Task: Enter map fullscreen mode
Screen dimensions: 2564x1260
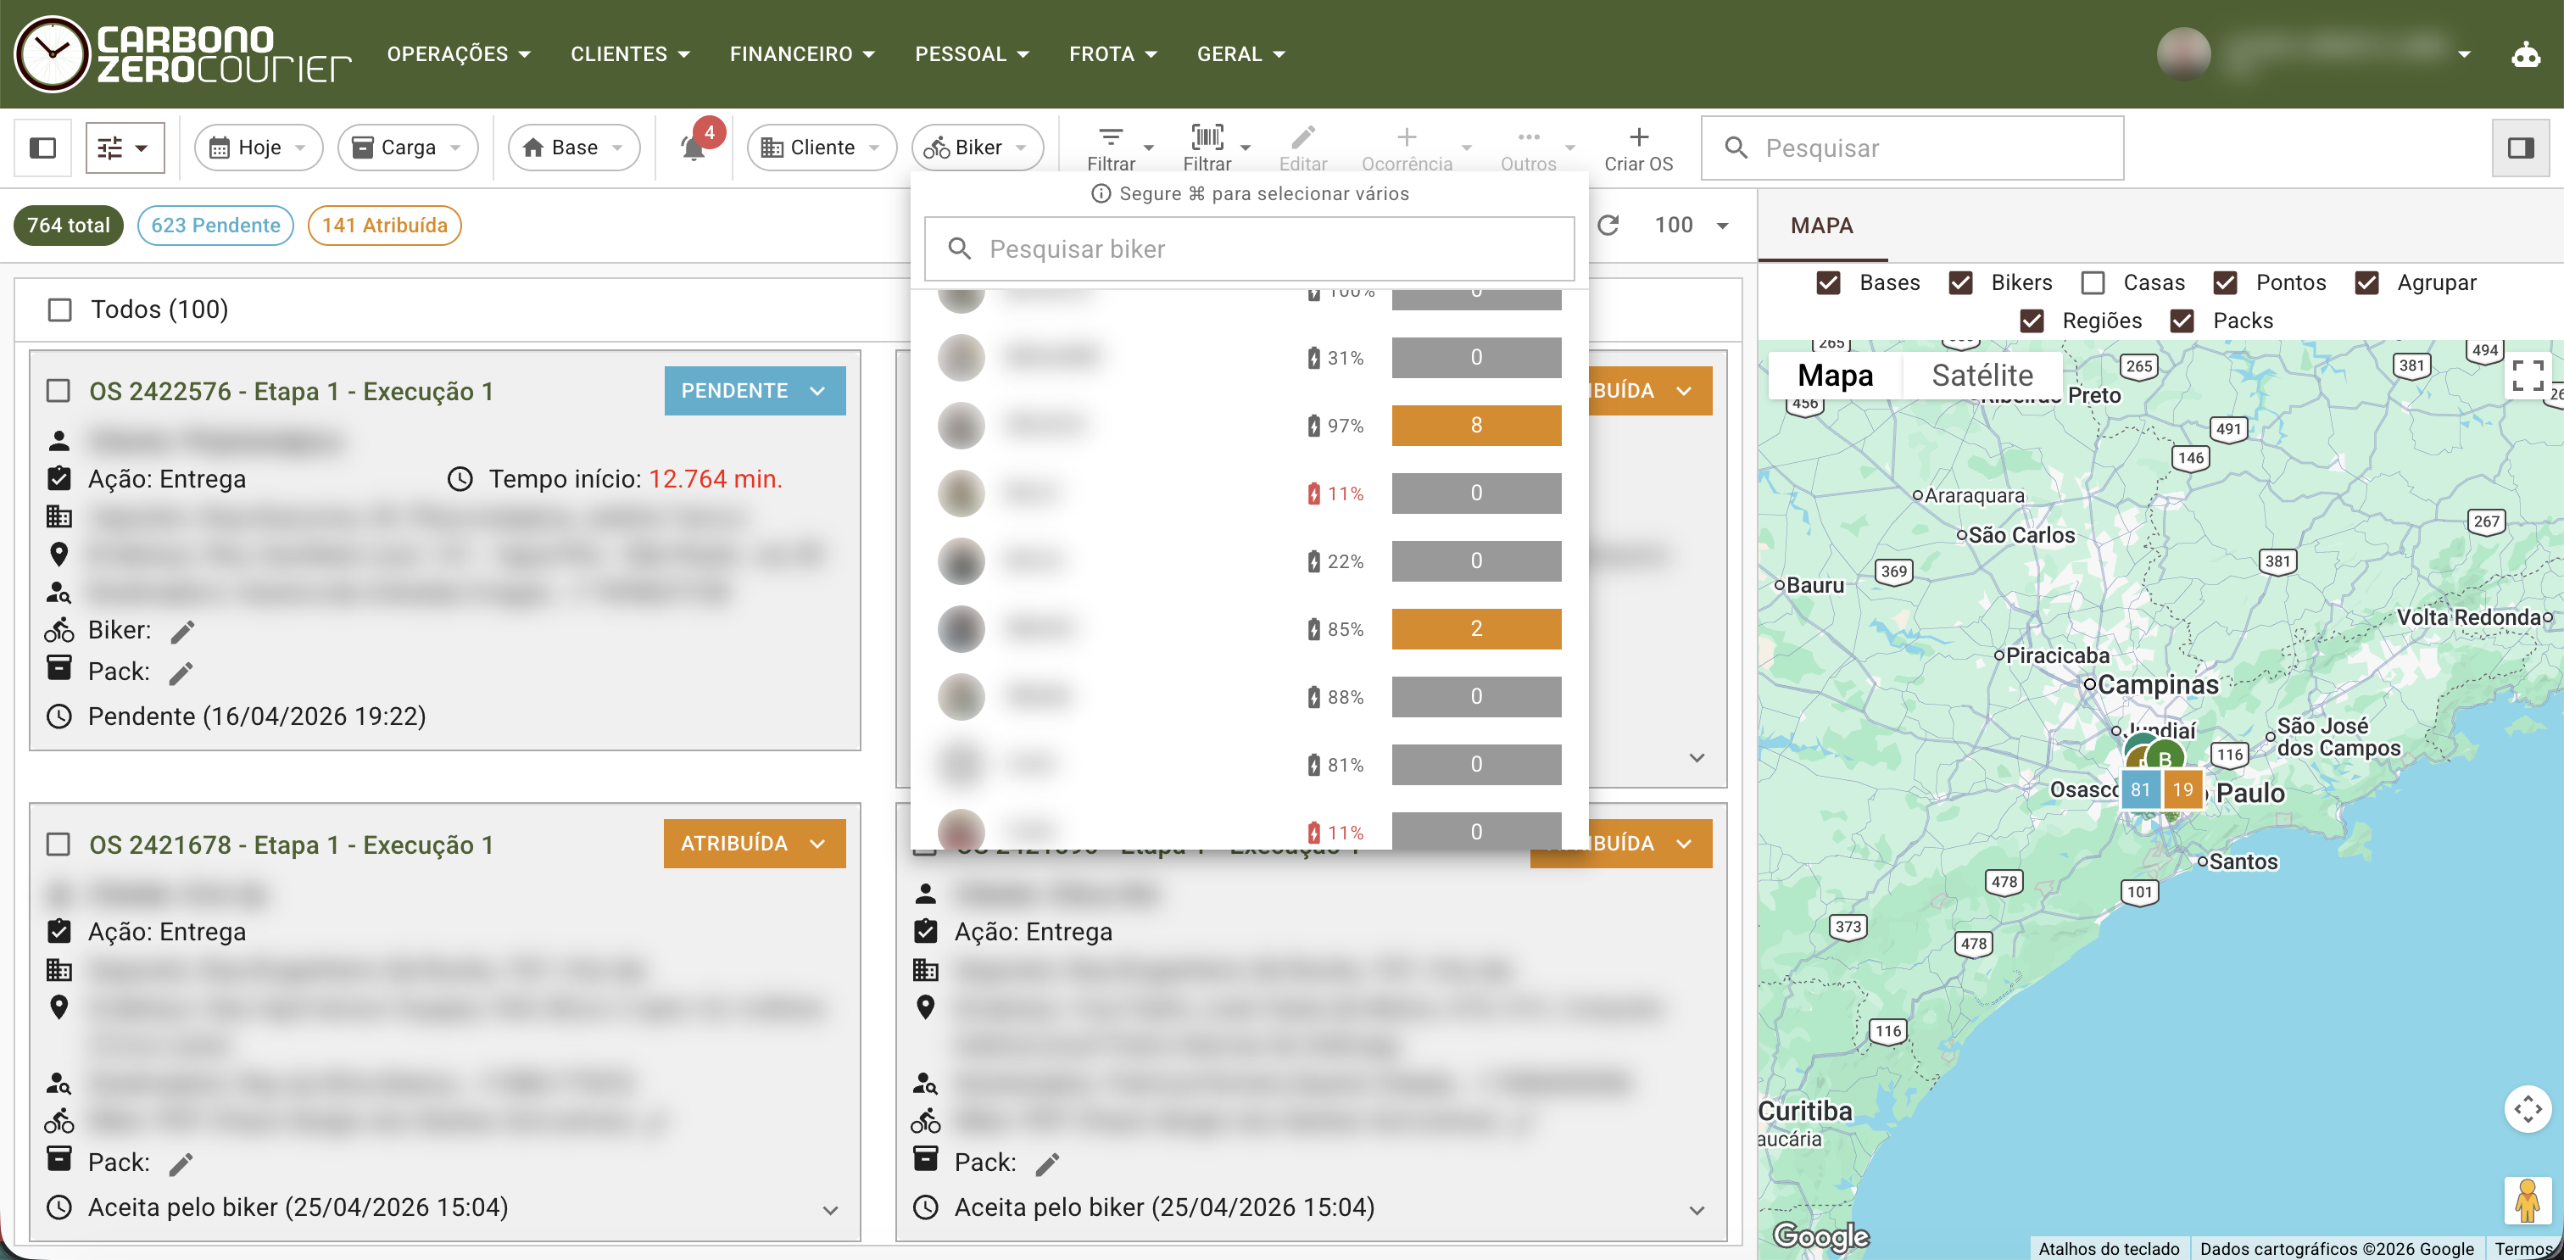Action: point(2528,376)
